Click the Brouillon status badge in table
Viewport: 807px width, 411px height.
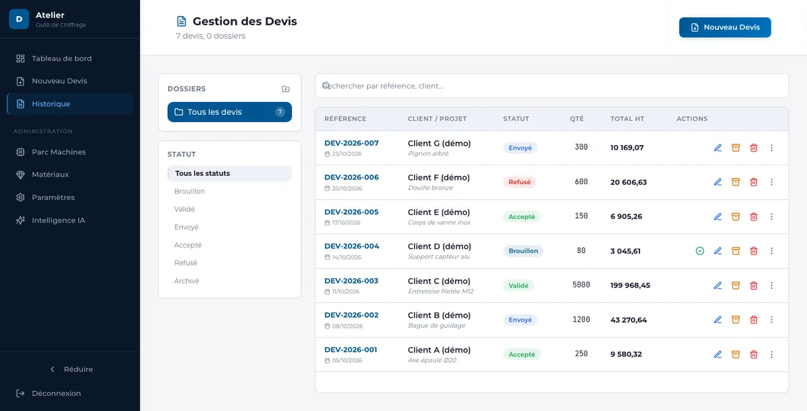point(523,250)
